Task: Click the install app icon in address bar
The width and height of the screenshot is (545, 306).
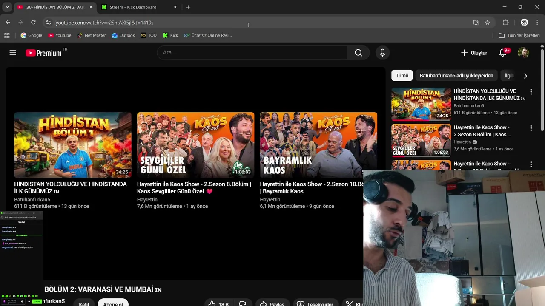Action: pos(476,23)
